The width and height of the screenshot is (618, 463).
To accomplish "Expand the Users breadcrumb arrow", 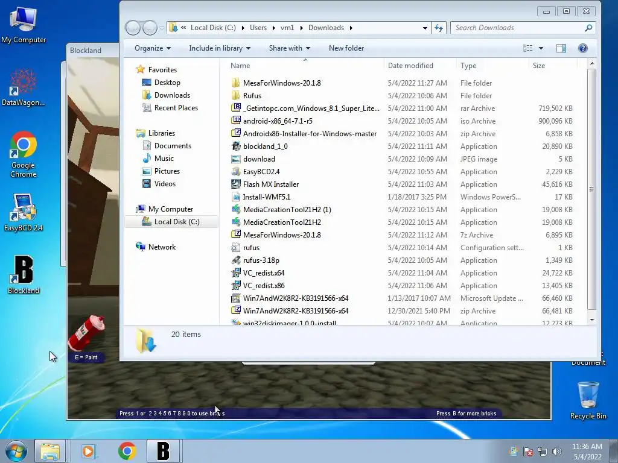I will (273, 28).
